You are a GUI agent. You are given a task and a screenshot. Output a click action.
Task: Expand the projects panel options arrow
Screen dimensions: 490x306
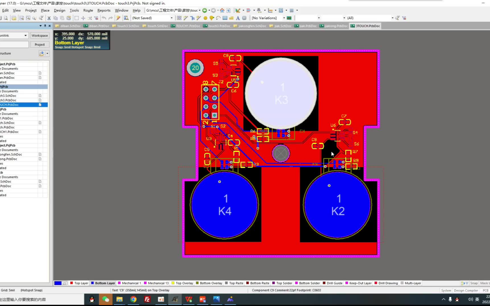47,53
